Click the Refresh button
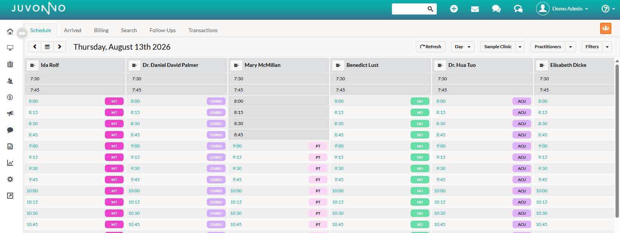620x233 pixels. pos(430,47)
